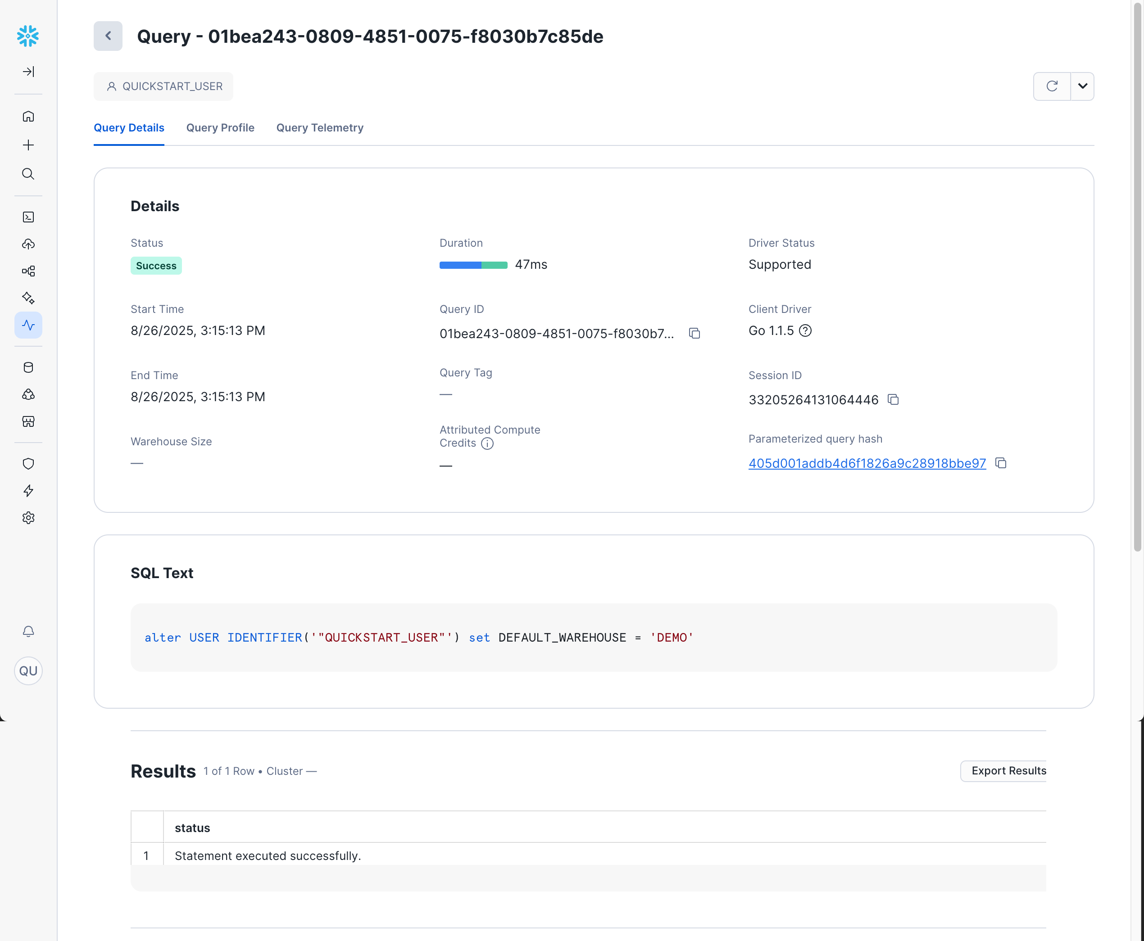The height and width of the screenshot is (941, 1144).
Task: Open Projects via the terminal icon
Action: point(28,217)
